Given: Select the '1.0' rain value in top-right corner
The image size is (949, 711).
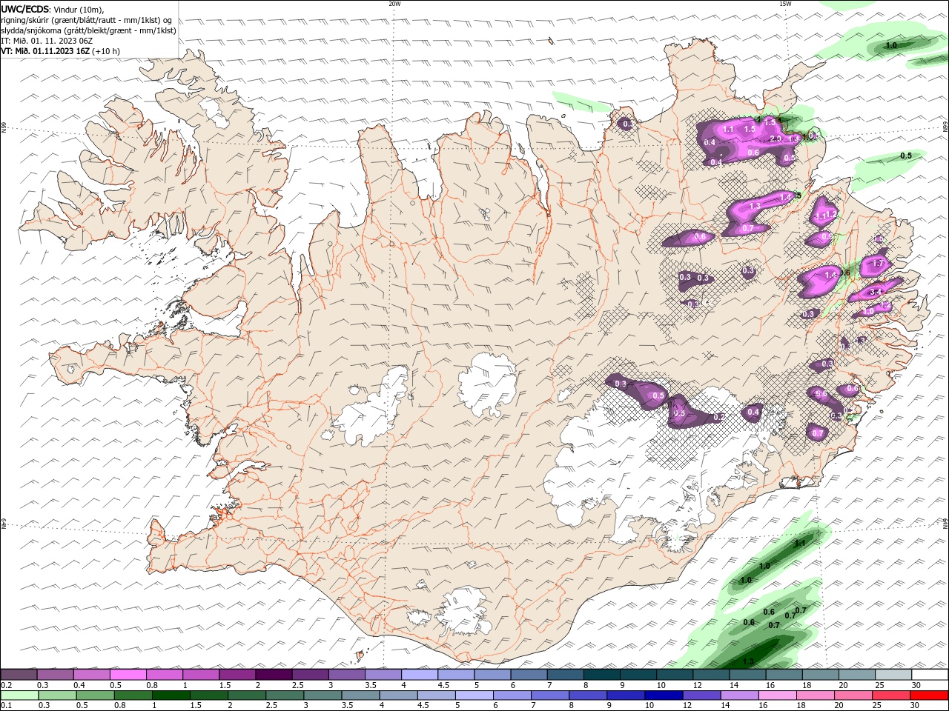Looking at the screenshot, I should click(x=891, y=45).
